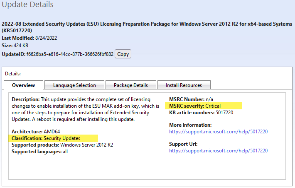295x188 pixels.
Task: Click the 'Update Details' heading
Action: [28, 4]
